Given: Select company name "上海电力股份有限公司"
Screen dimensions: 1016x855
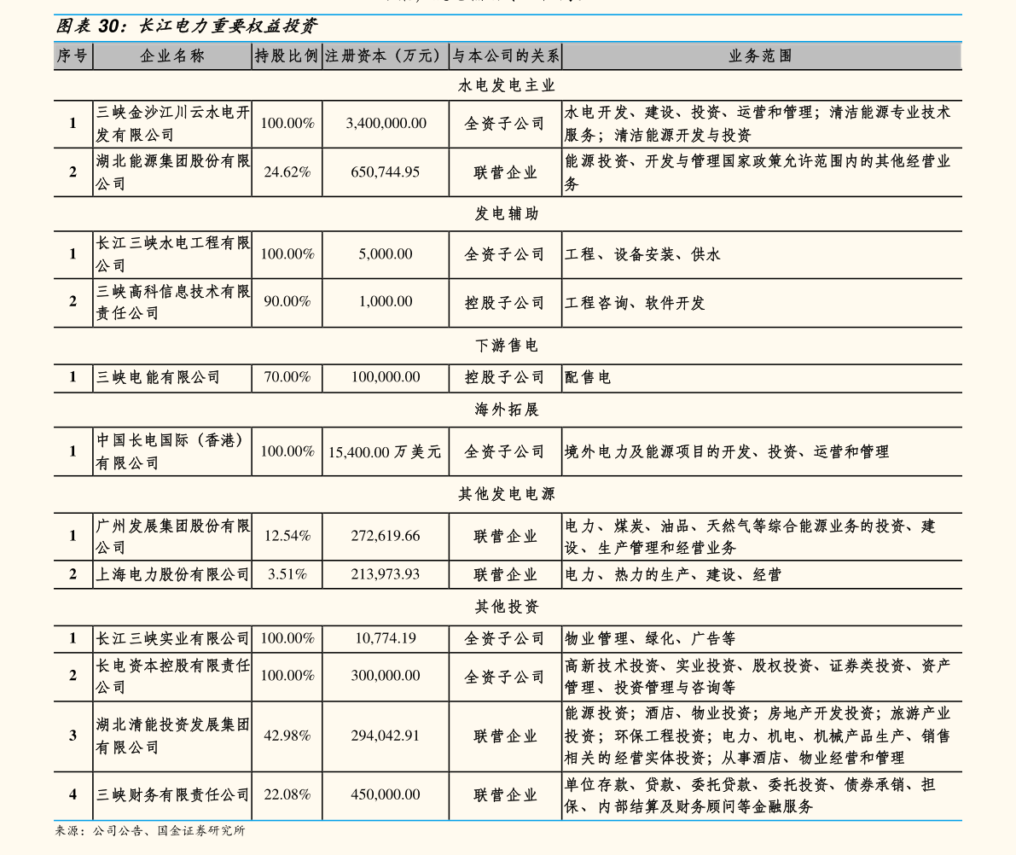Looking at the screenshot, I should (x=172, y=574).
